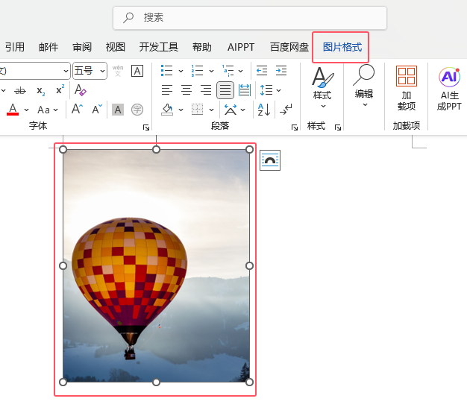Toggle strikethrough formatting
Viewport: 467px width, 419px height.
pos(20,90)
